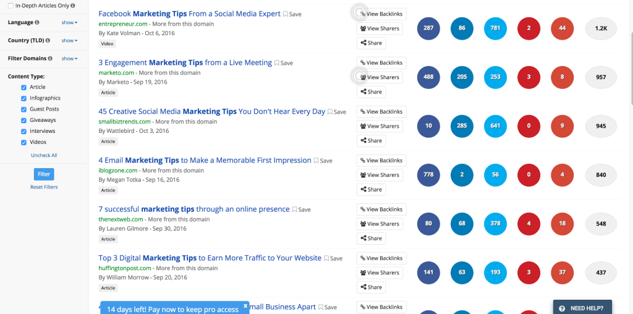This screenshot has height=314, width=633.
Task: Save the 3 Engagement Marketing Tips article
Action: [283, 63]
